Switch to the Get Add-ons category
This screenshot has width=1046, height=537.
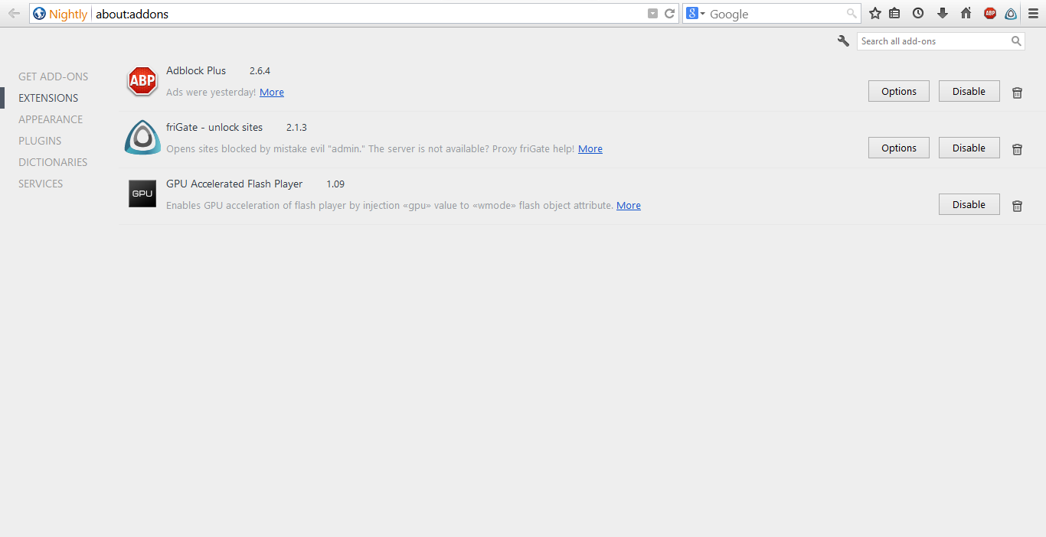point(54,76)
